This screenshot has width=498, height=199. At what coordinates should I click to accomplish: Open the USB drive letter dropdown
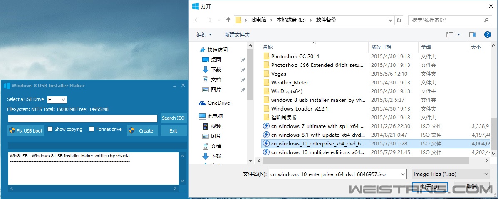(x=64, y=100)
